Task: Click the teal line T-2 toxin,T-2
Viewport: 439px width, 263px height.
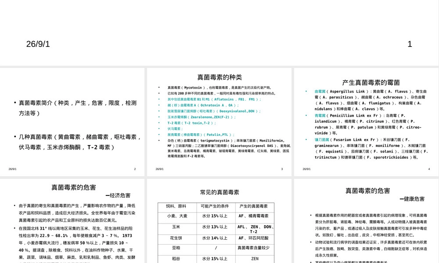Action: point(191,123)
